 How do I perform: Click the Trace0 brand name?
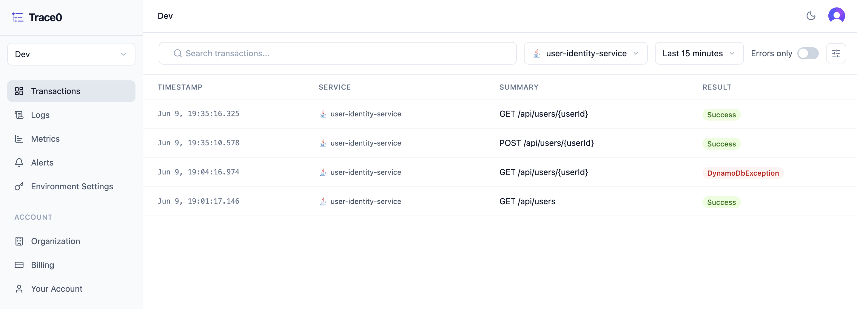point(45,17)
